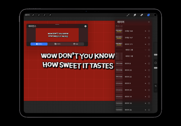Open the Adjustments magic wand menu

pyautogui.click(x=39, y=15)
